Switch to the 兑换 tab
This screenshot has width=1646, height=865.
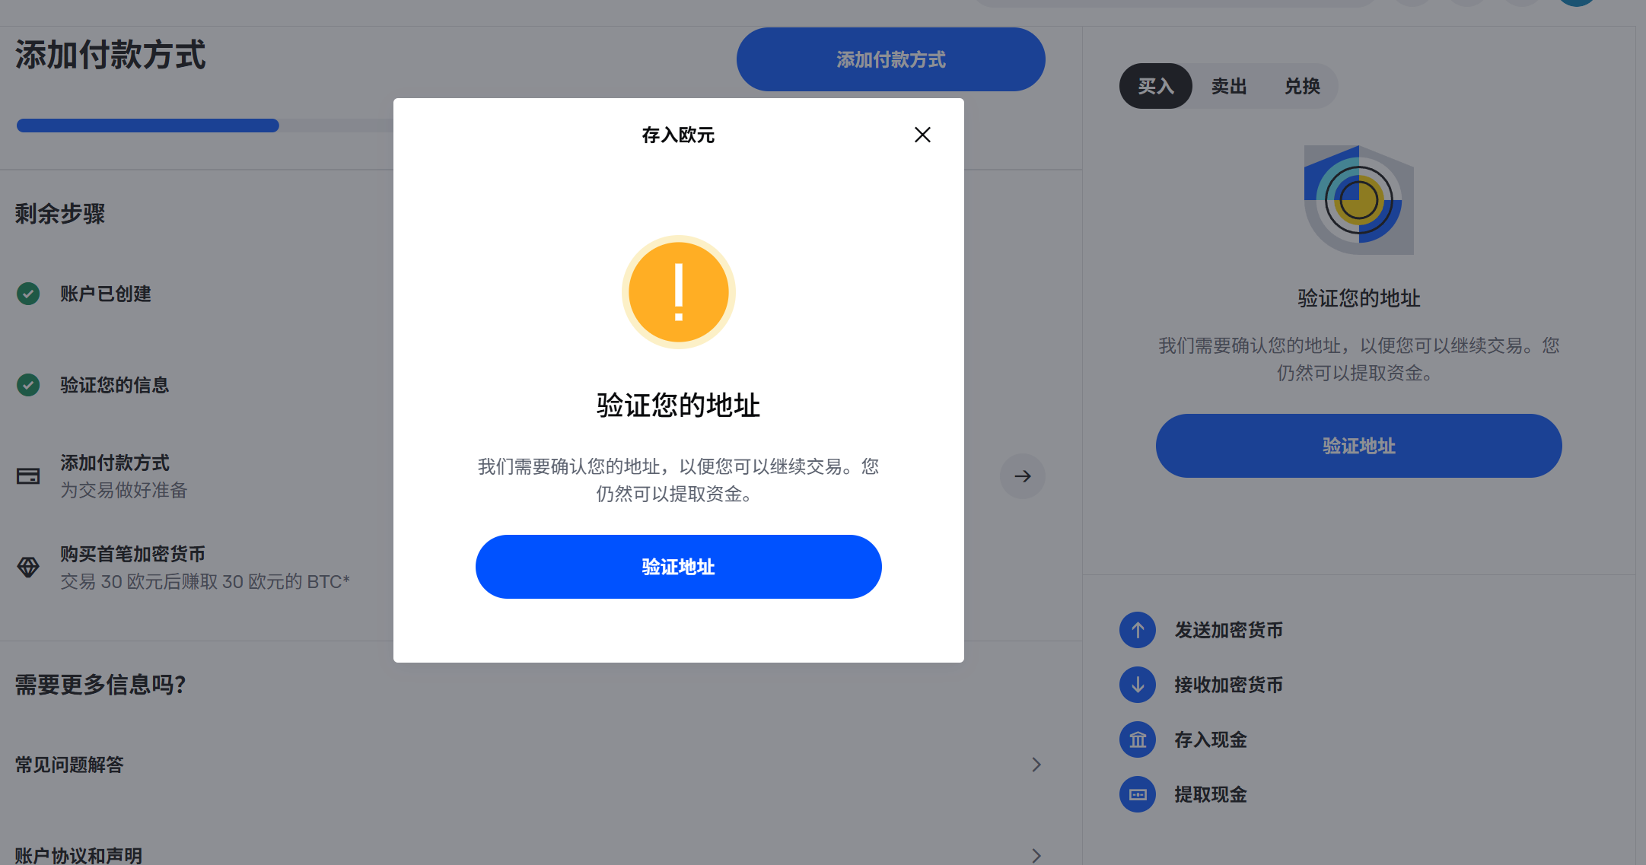coord(1302,86)
